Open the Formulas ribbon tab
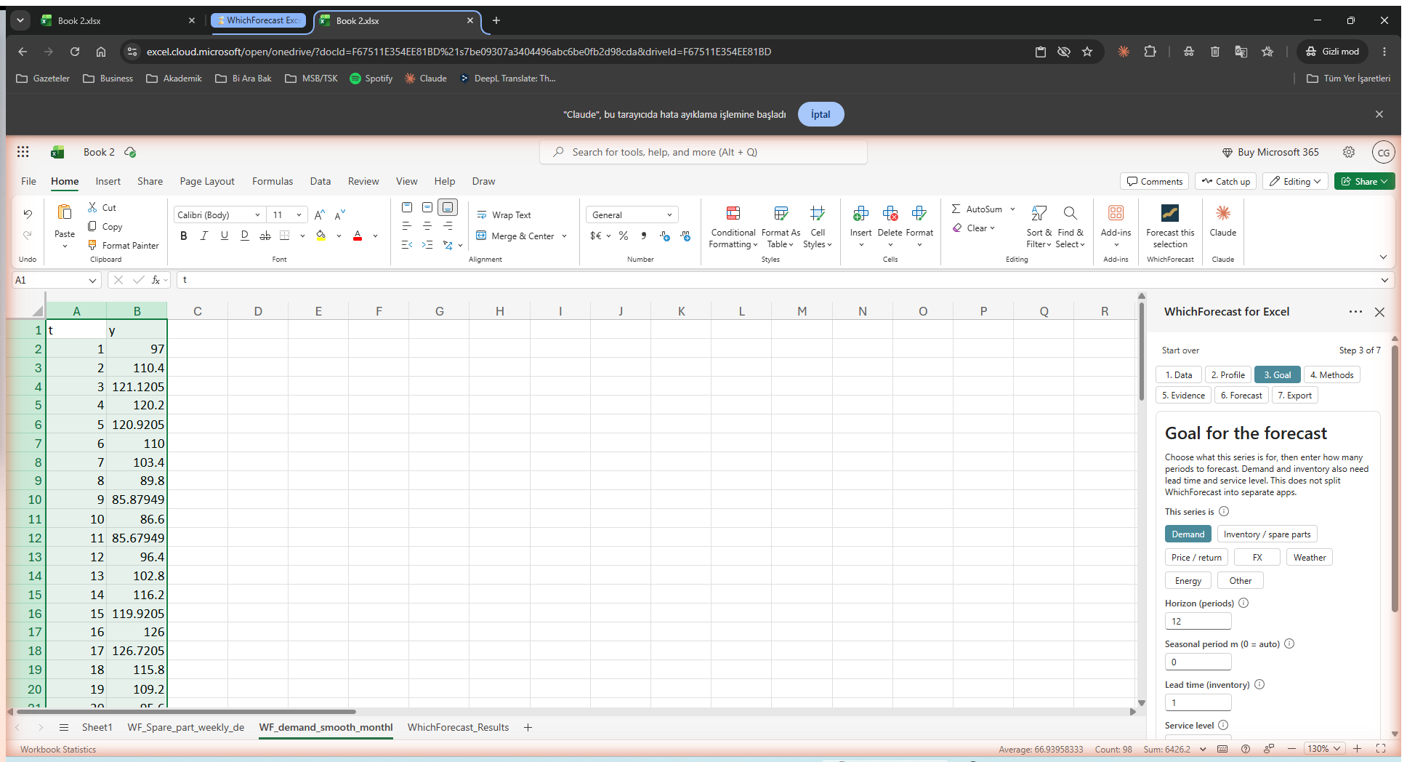Screen dimensions: 1407x762 [273, 181]
